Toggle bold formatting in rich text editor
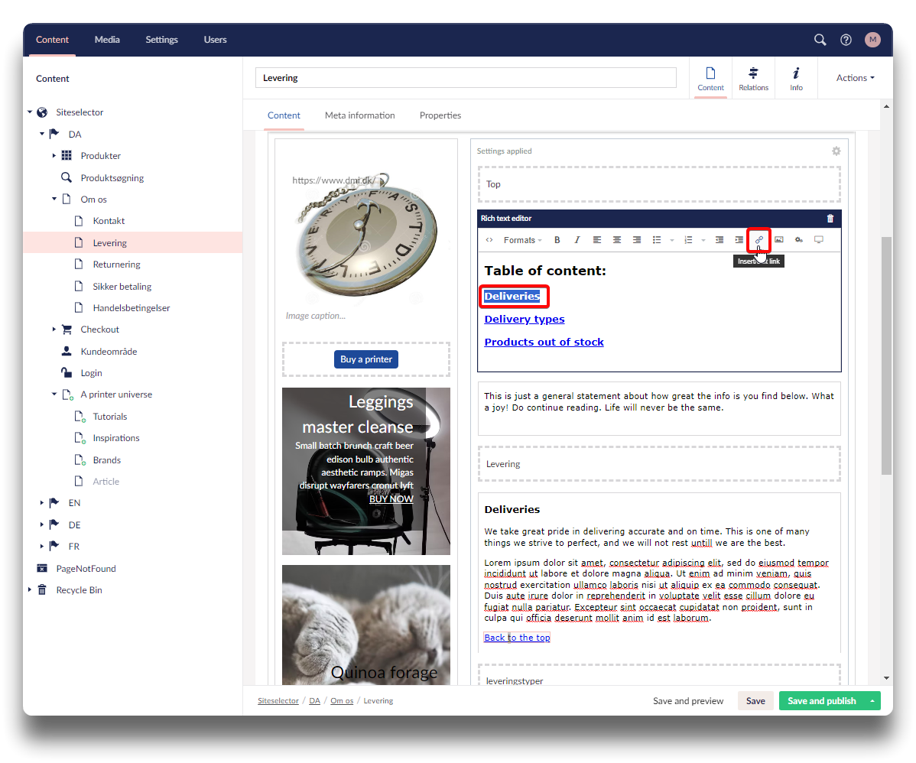This screenshot has height=763, width=916. [557, 240]
